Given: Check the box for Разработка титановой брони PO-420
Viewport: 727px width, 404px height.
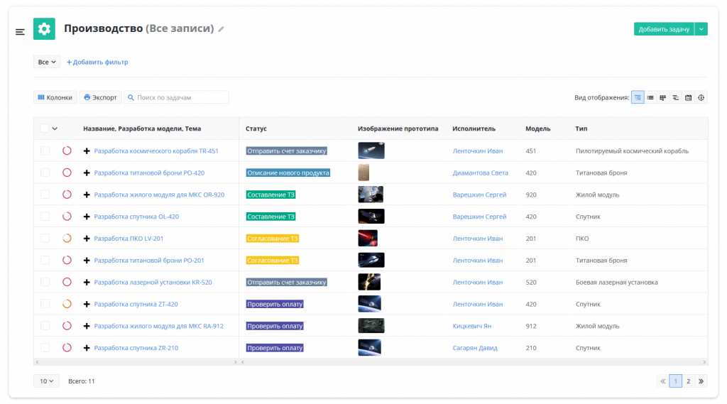Looking at the screenshot, I should point(45,173).
